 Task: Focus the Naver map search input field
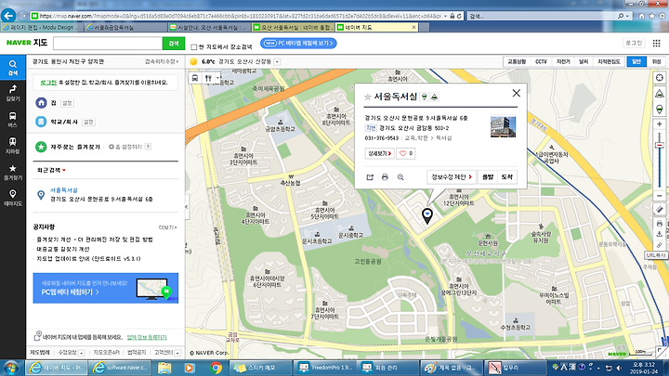pos(108,43)
